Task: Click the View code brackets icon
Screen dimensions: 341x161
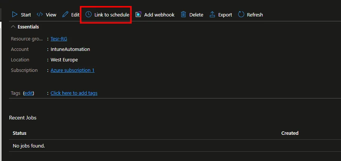Action: (x=40, y=15)
